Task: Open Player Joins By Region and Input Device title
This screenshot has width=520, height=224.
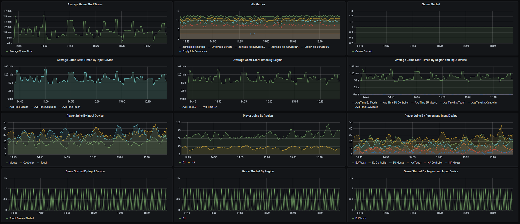Action: click(x=431, y=116)
